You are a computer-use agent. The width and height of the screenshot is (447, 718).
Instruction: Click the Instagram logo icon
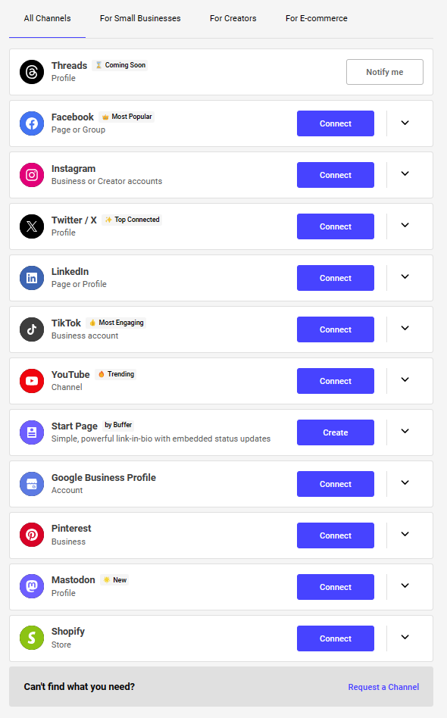point(32,175)
